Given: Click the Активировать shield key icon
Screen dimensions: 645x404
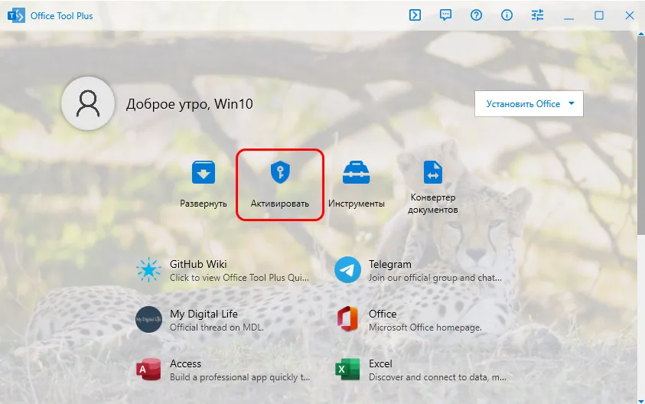Looking at the screenshot, I should (280, 174).
